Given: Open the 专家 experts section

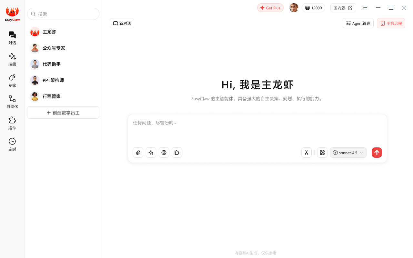Looking at the screenshot, I should coord(12,81).
